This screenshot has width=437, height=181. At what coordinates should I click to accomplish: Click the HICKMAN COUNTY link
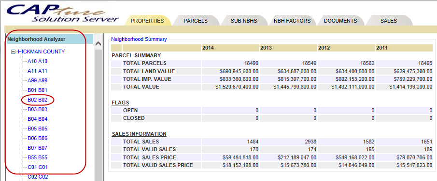pos(41,52)
